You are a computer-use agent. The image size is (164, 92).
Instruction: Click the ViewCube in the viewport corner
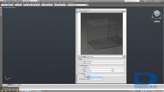tap(157, 14)
